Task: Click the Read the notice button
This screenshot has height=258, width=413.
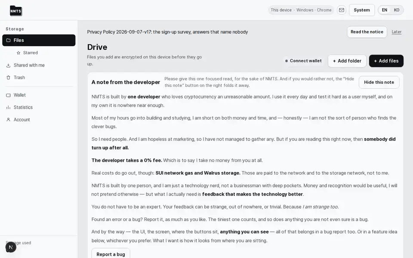Action: point(367,32)
